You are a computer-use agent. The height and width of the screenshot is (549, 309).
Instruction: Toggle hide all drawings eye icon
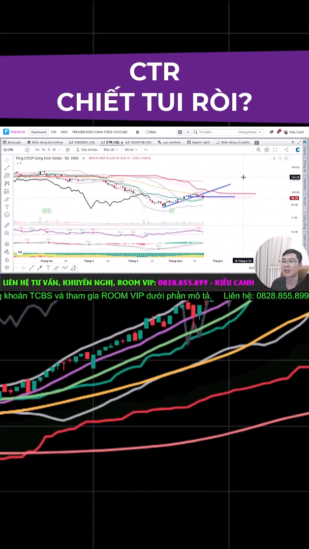tap(7, 268)
